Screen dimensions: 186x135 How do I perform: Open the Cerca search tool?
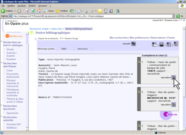pyautogui.click(x=48, y=11)
